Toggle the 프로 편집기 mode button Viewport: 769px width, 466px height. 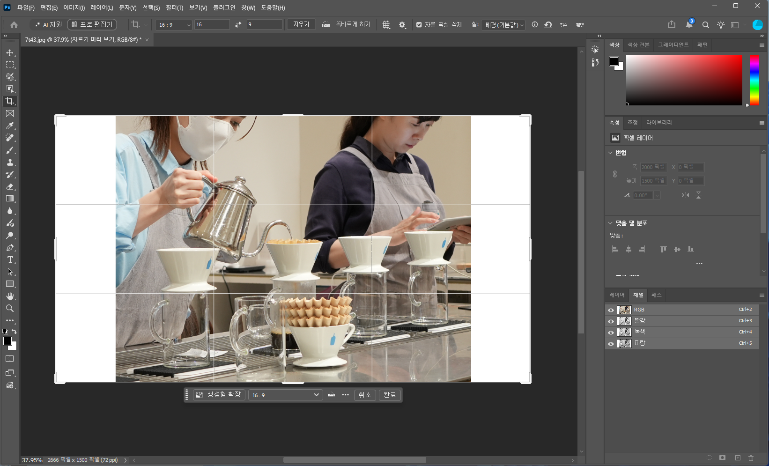92,24
